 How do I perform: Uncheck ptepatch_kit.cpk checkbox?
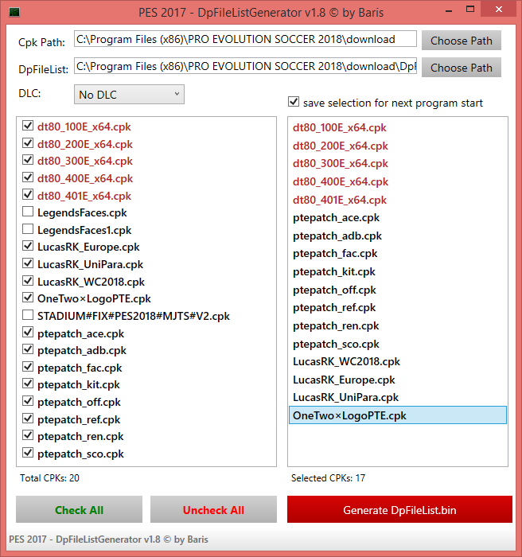point(28,384)
